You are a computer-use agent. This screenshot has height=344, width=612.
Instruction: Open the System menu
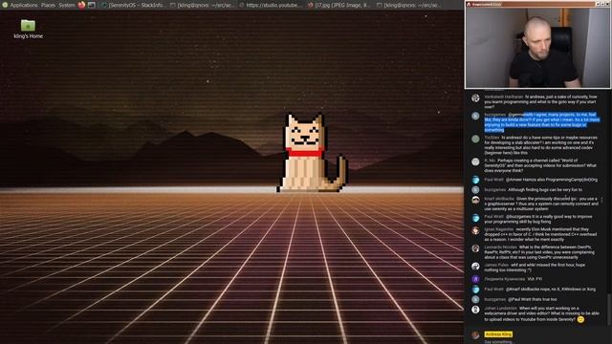click(67, 5)
